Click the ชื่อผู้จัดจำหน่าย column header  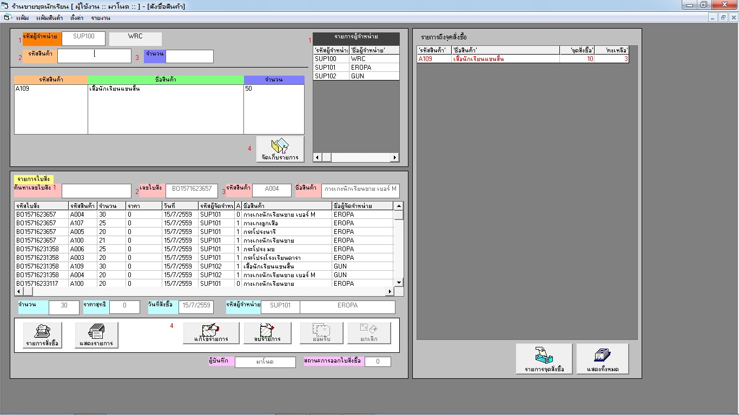point(363,206)
